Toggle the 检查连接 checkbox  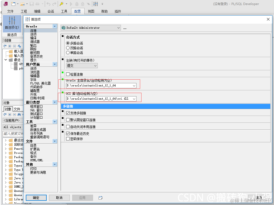point(68,74)
